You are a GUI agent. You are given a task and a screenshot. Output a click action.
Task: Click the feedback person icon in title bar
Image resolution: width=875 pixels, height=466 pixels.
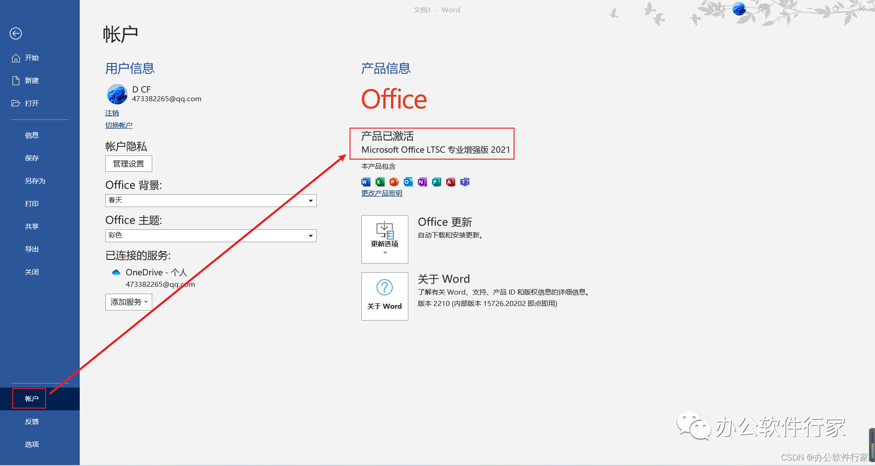pos(762,9)
